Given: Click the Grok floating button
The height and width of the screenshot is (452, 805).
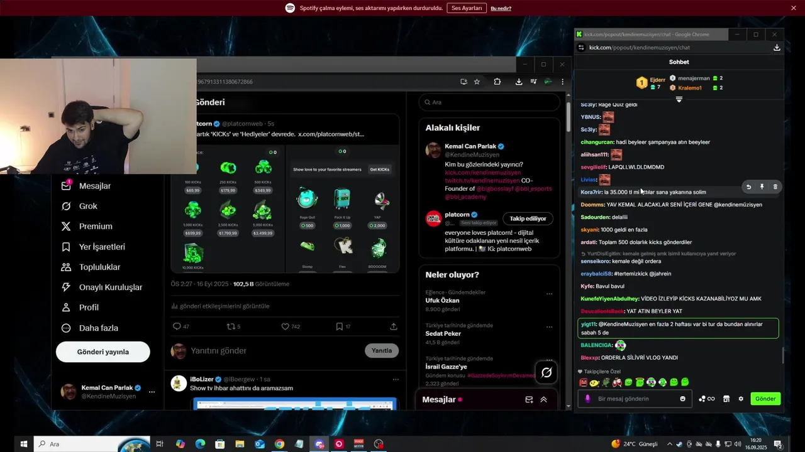Looking at the screenshot, I should [547, 373].
